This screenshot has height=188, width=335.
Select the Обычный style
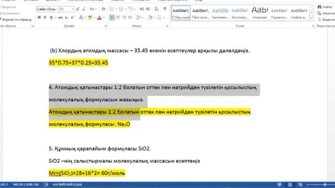click(x=181, y=13)
